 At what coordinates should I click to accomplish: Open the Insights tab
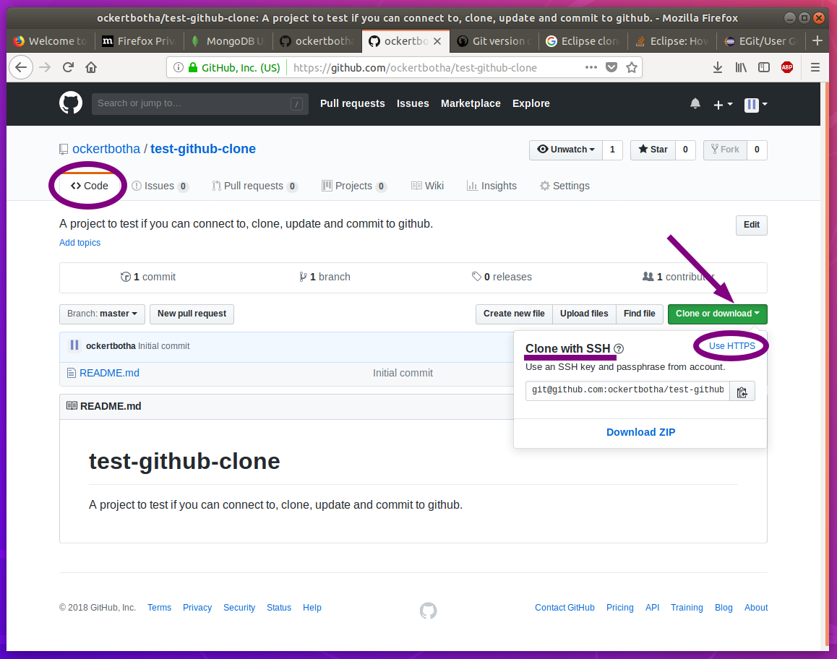(492, 186)
